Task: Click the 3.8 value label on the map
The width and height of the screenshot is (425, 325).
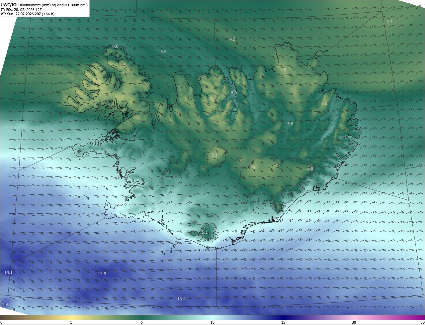Action: point(310,168)
